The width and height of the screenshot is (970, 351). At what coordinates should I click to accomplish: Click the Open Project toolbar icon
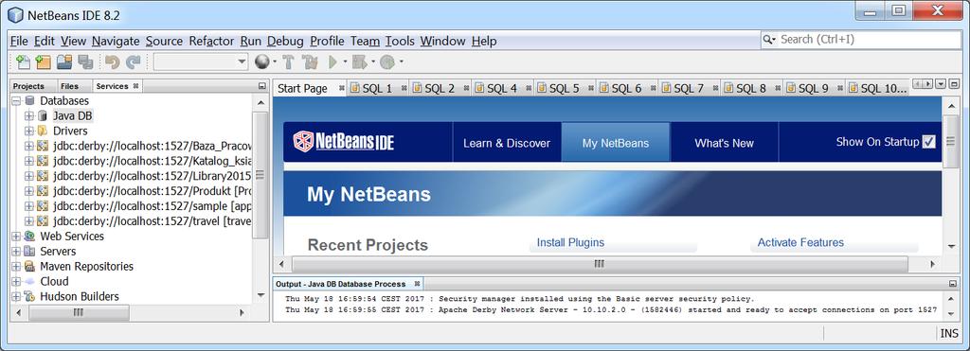point(64,61)
